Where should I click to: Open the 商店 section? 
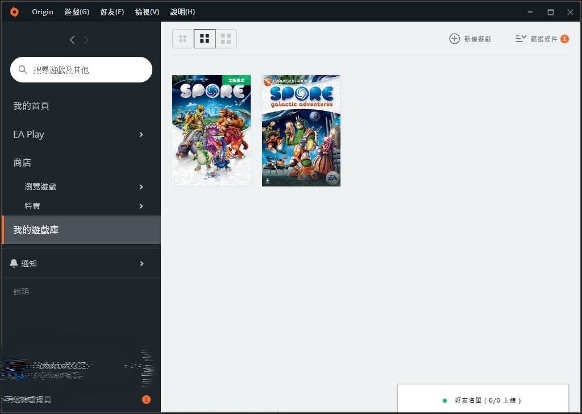tap(22, 163)
